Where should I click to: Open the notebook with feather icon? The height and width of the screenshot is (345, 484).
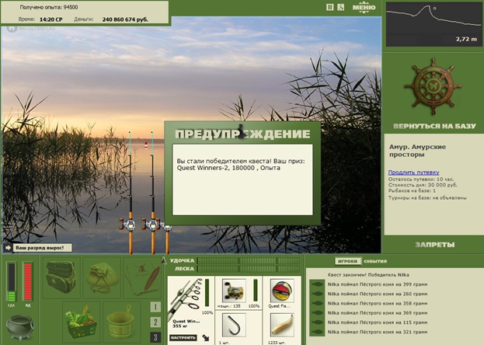[x=143, y=277]
